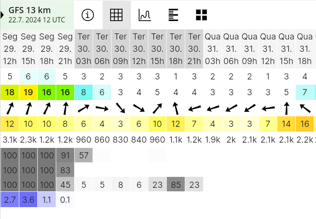Open the horizontal bars view icon
This screenshot has width=316, height=219.
[x=173, y=15]
